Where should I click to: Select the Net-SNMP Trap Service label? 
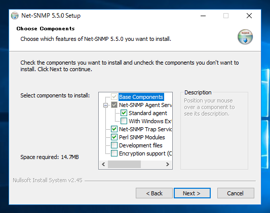pos(145,129)
